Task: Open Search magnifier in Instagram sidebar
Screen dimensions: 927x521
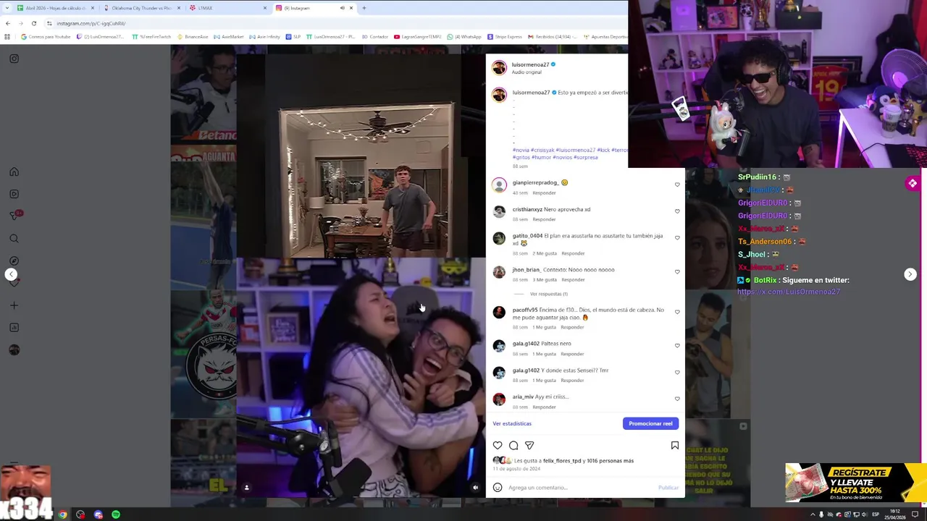Action: click(x=14, y=238)
